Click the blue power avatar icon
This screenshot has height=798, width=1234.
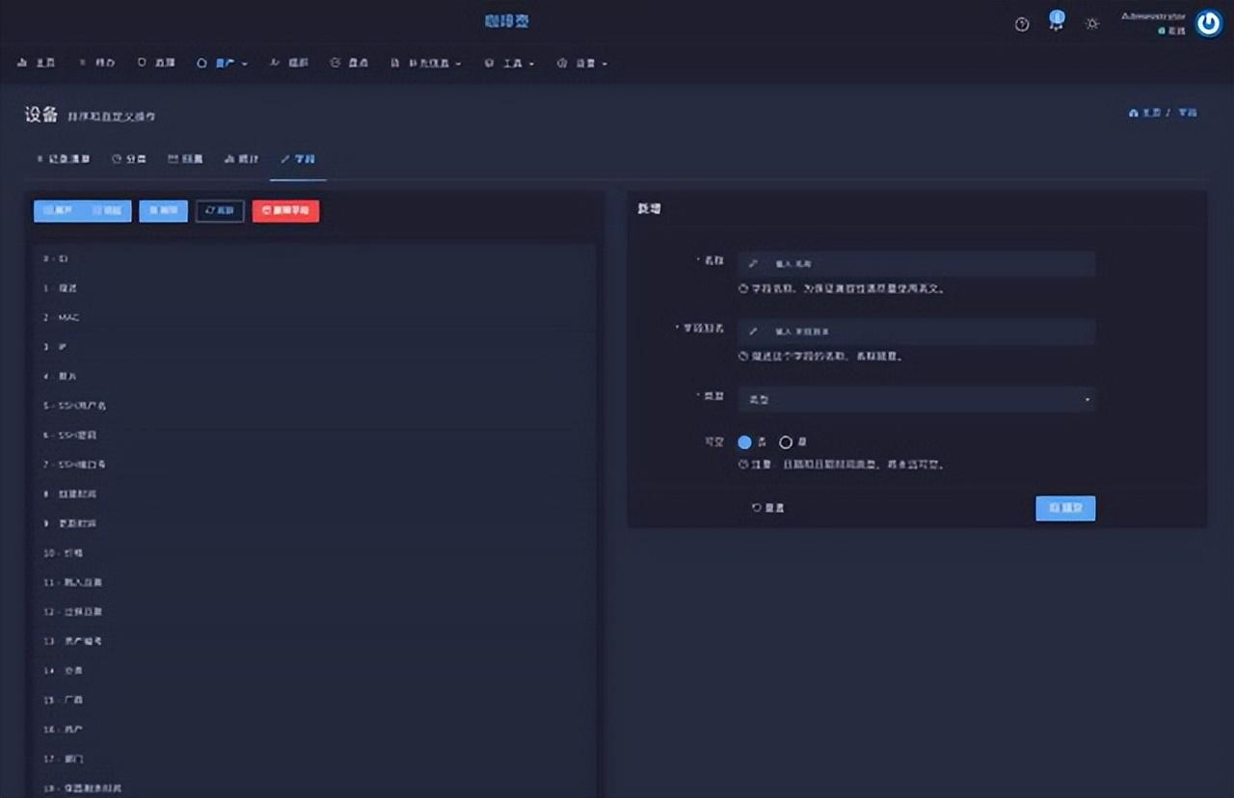(x=1209, y=23)
